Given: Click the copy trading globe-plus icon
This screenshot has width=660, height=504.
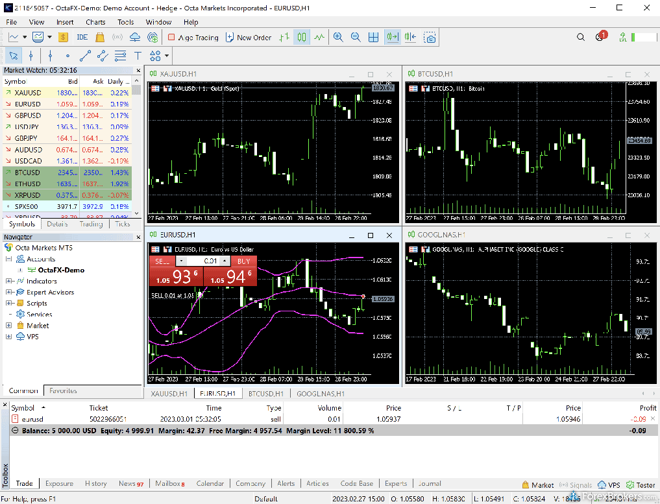Looking at the screenshot, I should 153,38.
